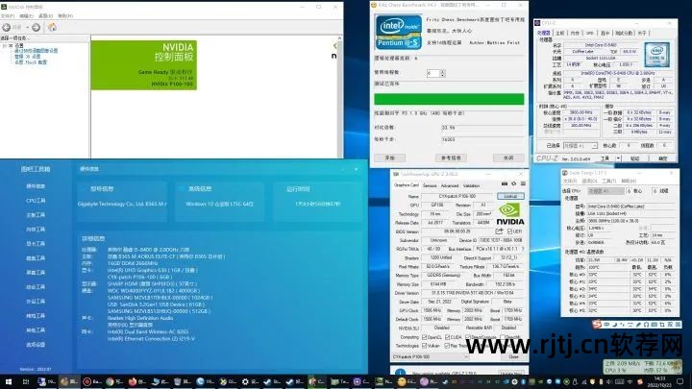Open the 工具(T) menu in Core Temp

[x=608, y=182]
